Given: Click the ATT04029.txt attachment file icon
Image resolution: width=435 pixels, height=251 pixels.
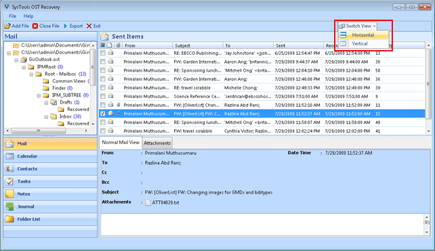Looking at the screenshot, I should pyautogui.click(x=148, y=202).
